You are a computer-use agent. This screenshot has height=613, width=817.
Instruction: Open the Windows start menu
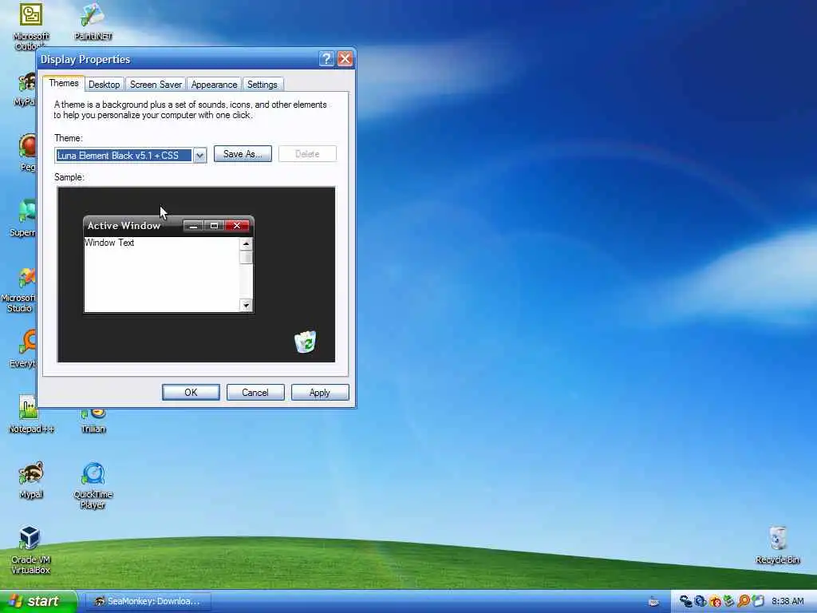click(x=37, y=602)
